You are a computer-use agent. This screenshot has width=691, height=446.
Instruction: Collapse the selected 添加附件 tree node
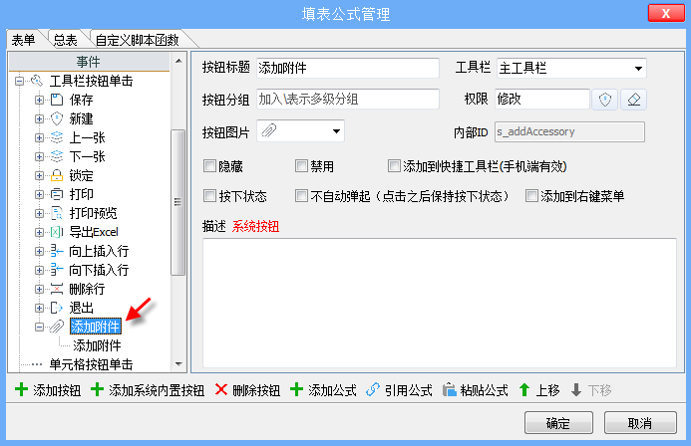(x=39, y=327)
